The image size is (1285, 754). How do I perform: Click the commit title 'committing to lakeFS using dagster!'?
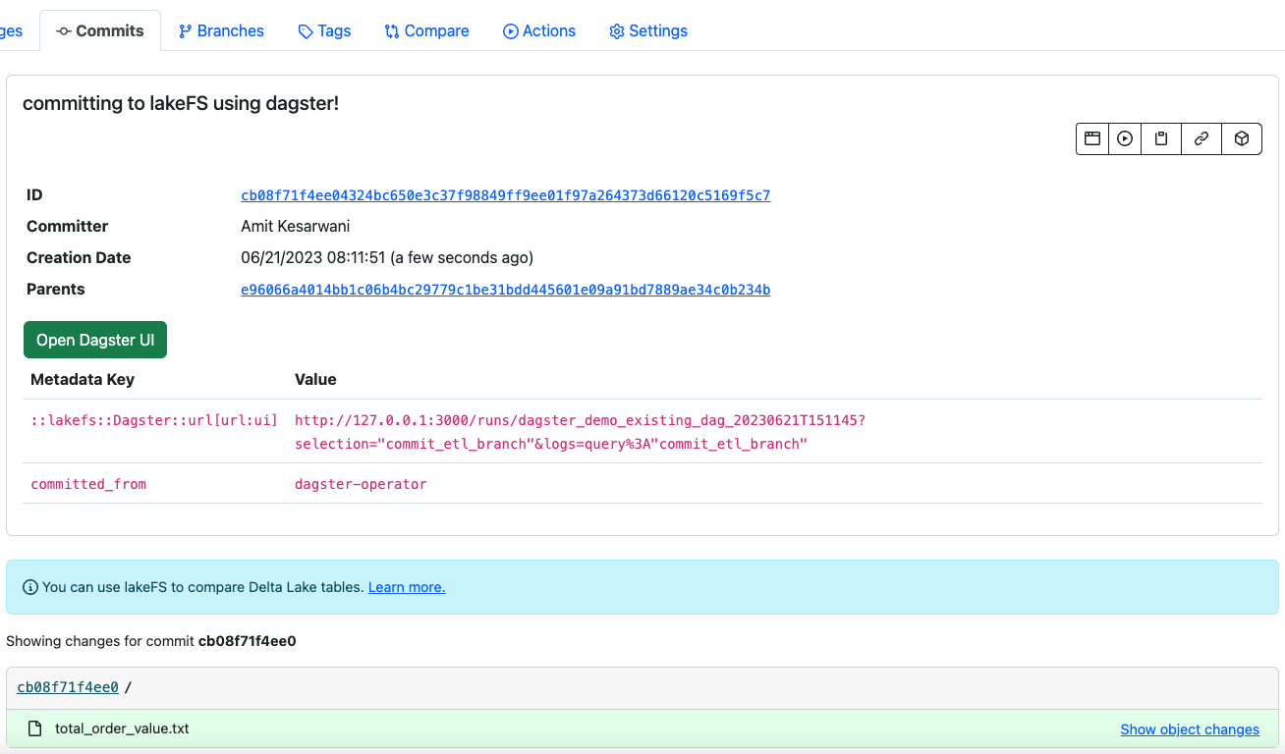coord(181,103)
